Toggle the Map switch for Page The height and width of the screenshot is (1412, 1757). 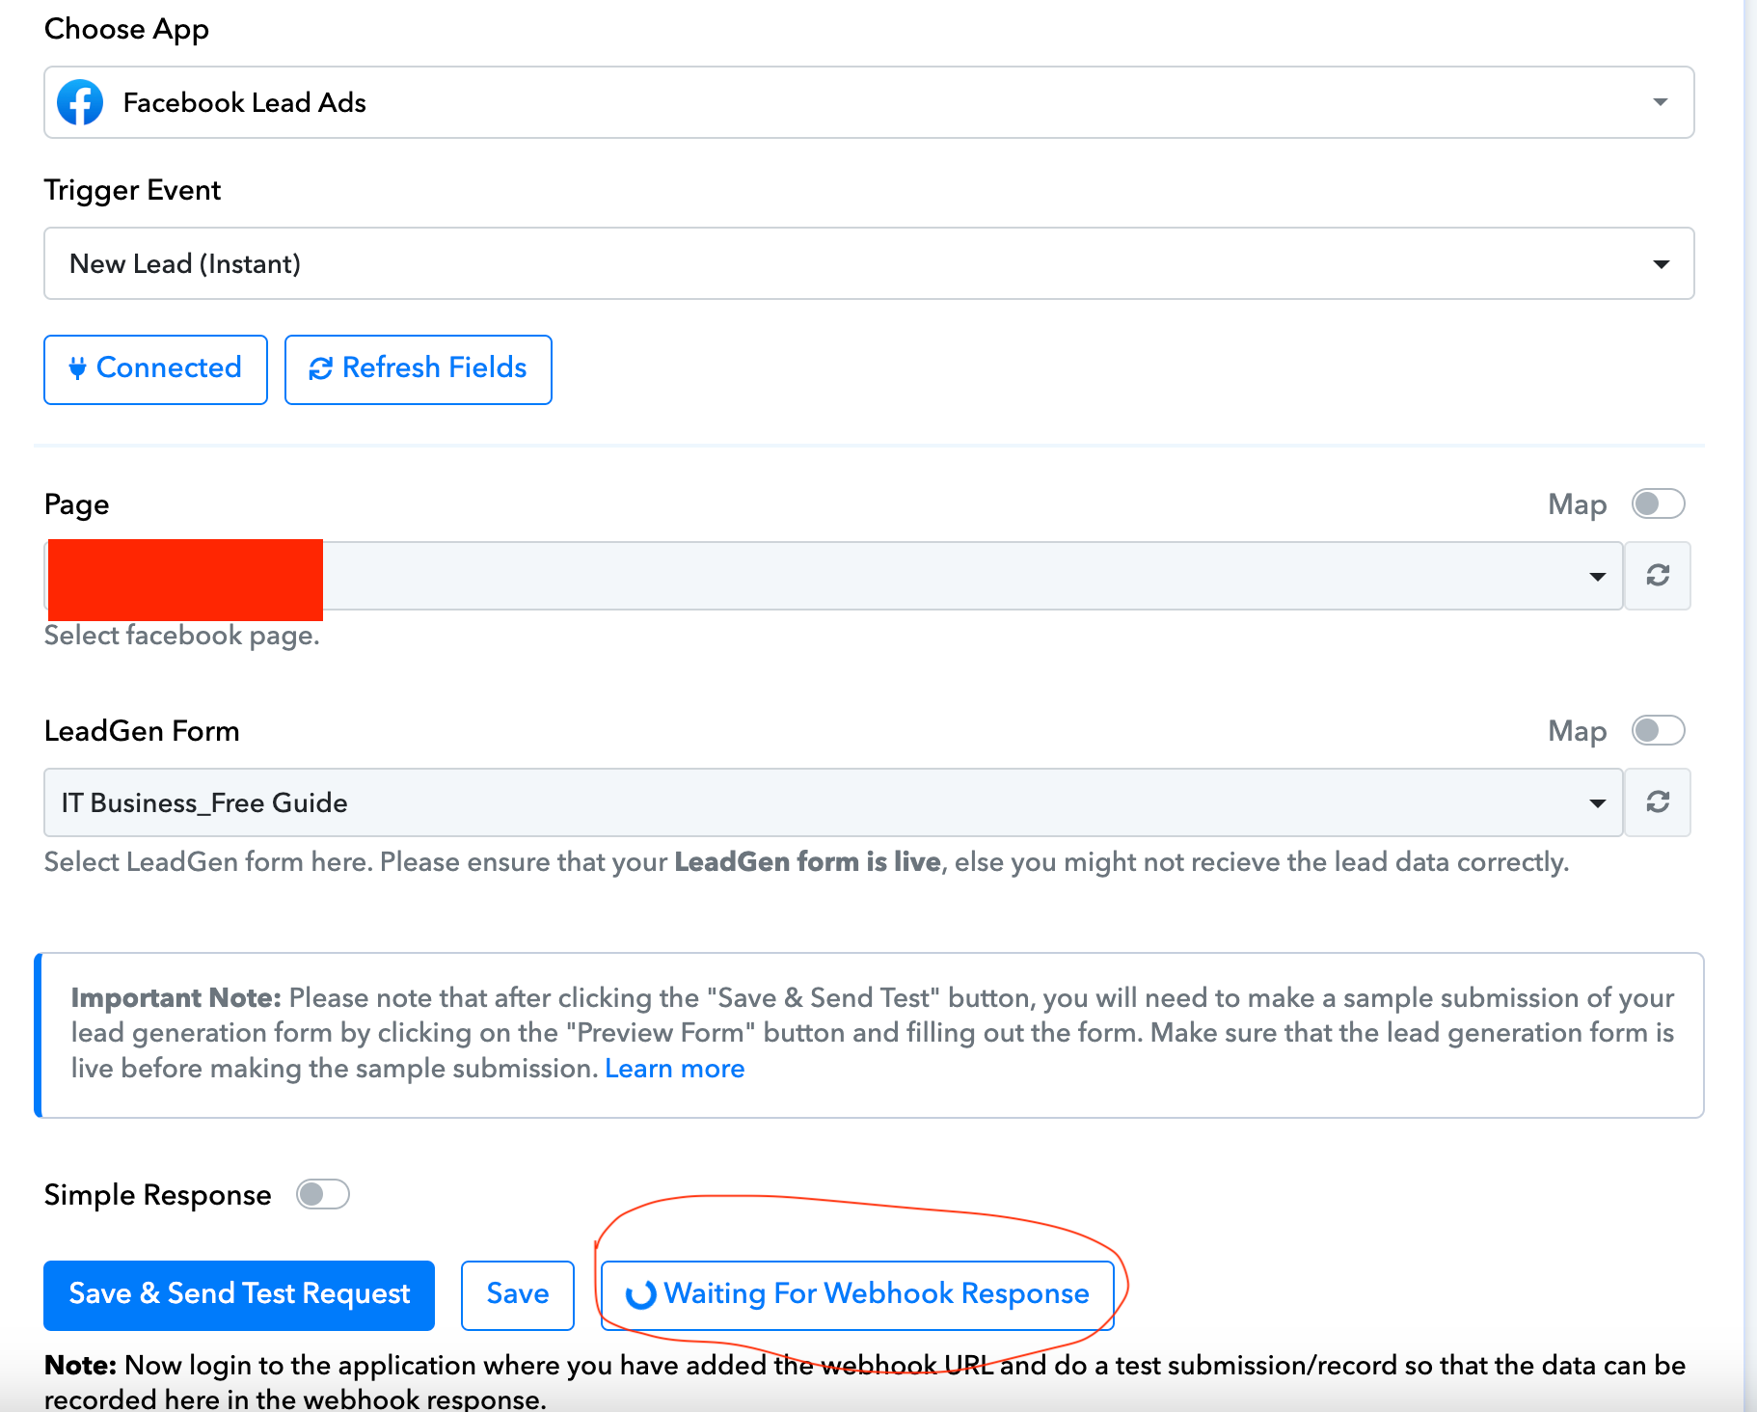[1658, 503]
